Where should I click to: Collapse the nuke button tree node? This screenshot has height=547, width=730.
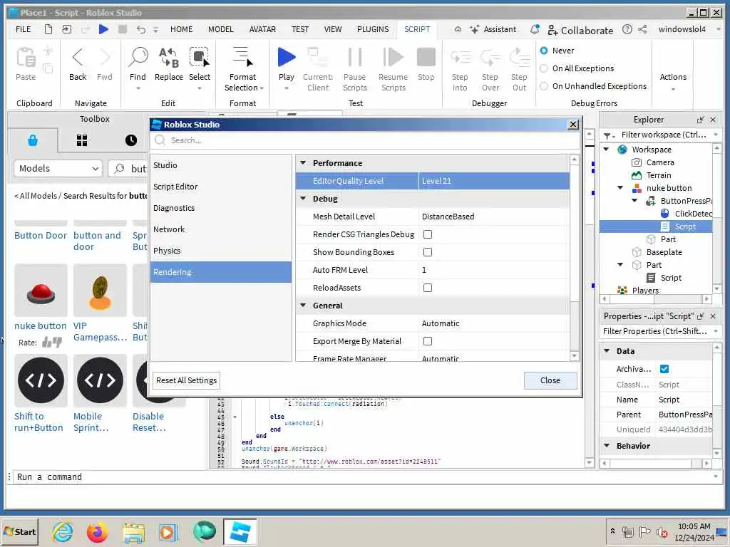click(x=620, y=188)
